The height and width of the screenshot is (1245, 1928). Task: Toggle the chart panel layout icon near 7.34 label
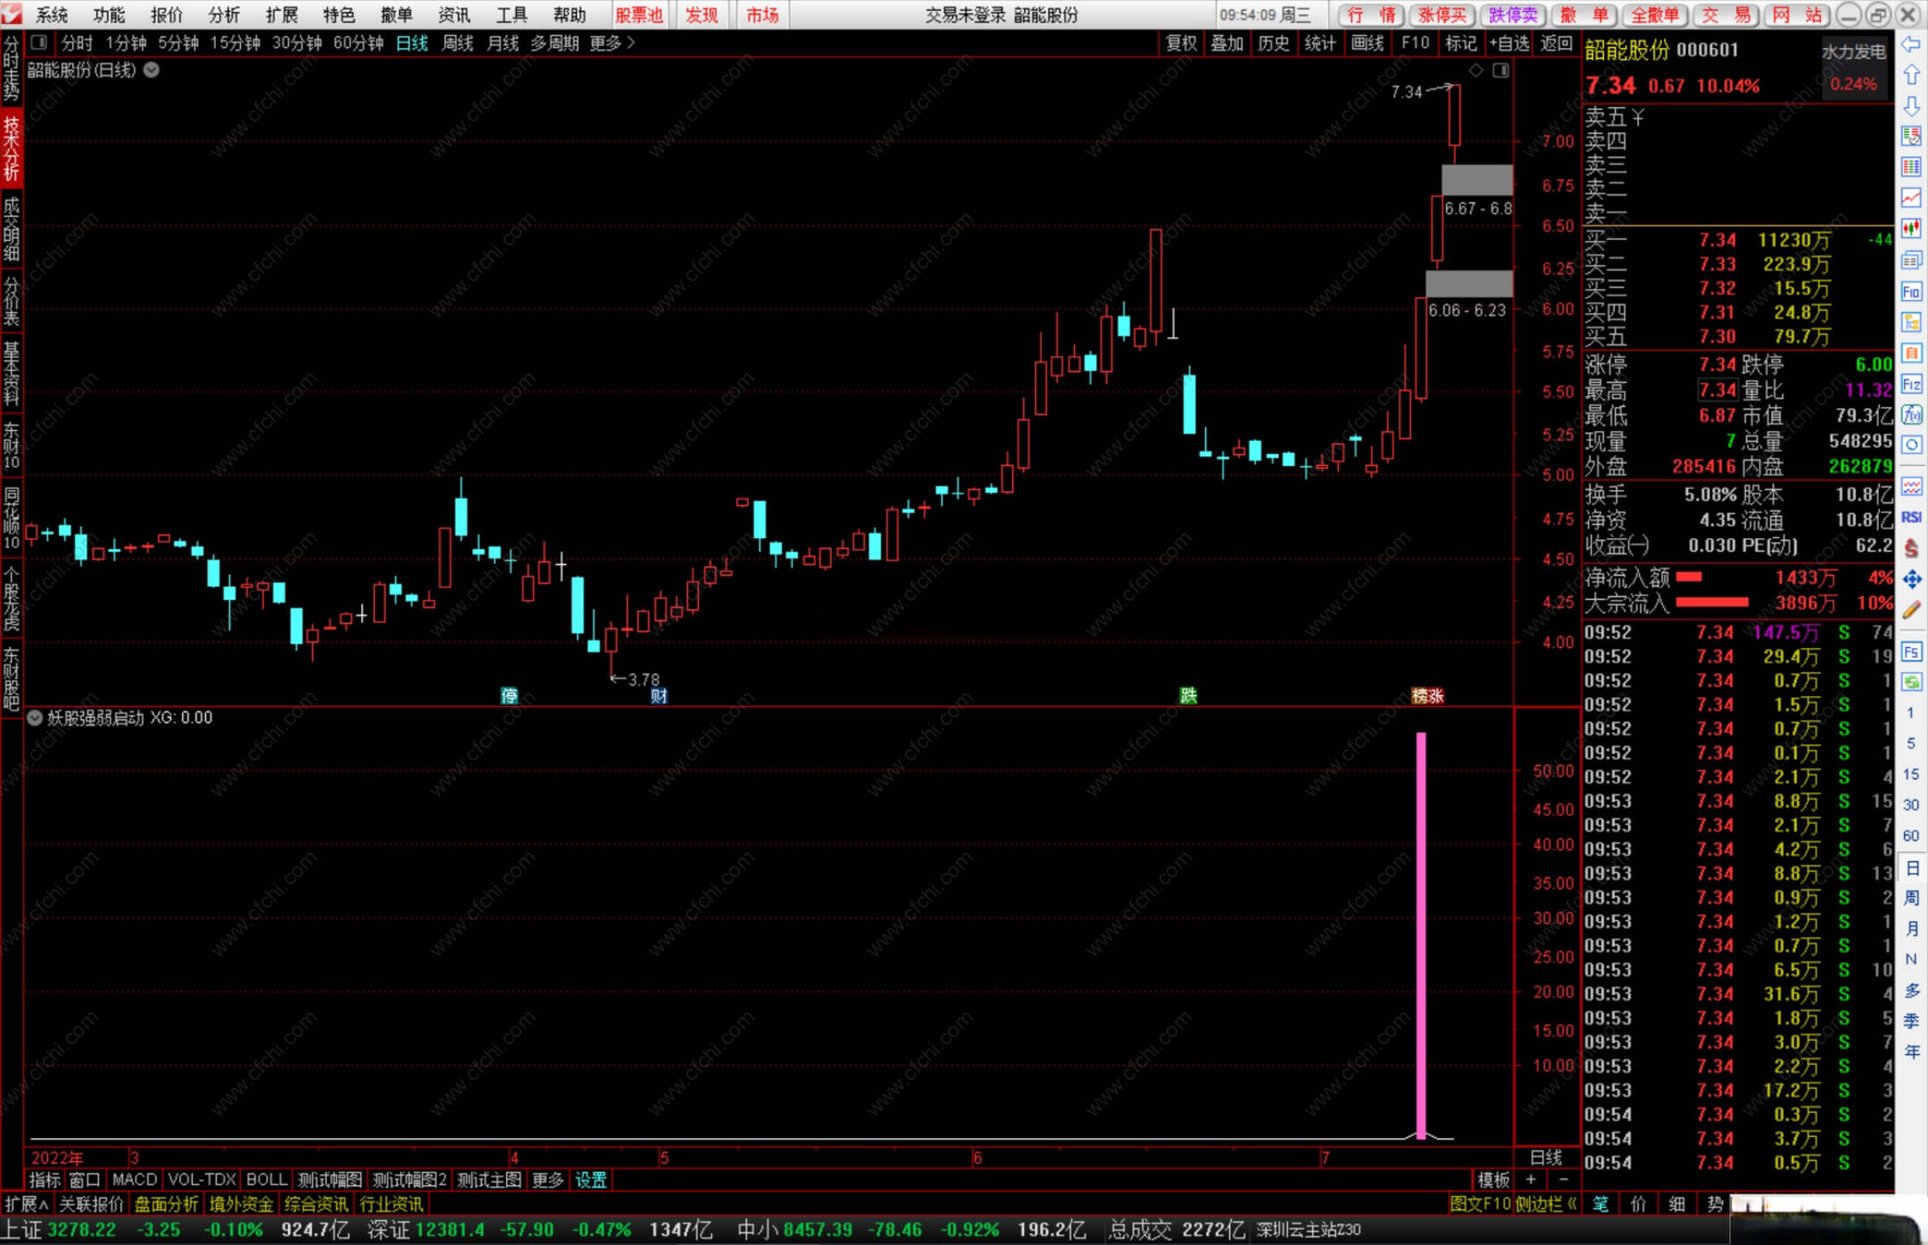1501,71
